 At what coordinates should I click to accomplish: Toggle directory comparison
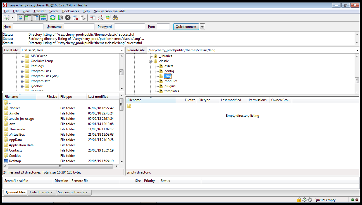[x=100, y=18]
